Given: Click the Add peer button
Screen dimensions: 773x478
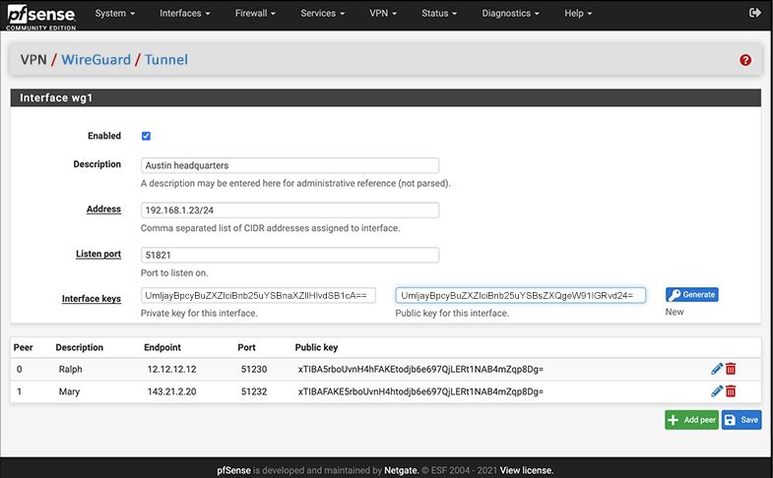Looking at the screenshot, I should [691, 420].
